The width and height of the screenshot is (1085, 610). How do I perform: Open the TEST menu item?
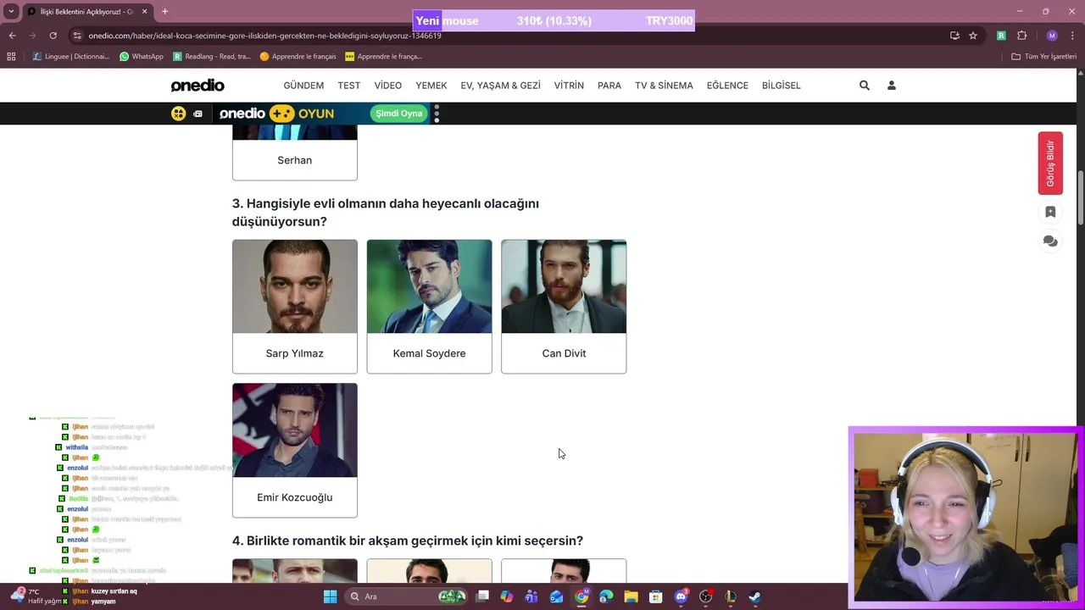tap(348, 86)
